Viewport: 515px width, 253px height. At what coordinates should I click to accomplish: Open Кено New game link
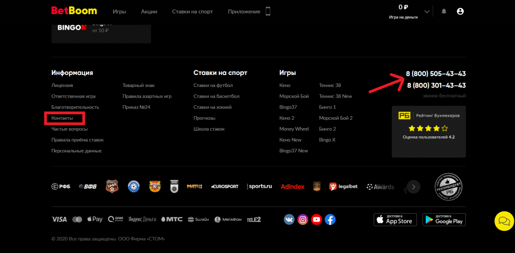[x=290, y=140]
